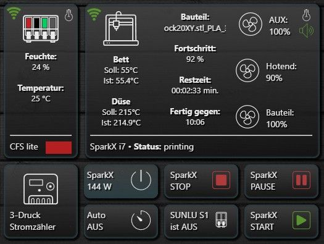This screenshot has height=244, width=324.
Task: Click the Status: printing text
Action: click(164, 147)
